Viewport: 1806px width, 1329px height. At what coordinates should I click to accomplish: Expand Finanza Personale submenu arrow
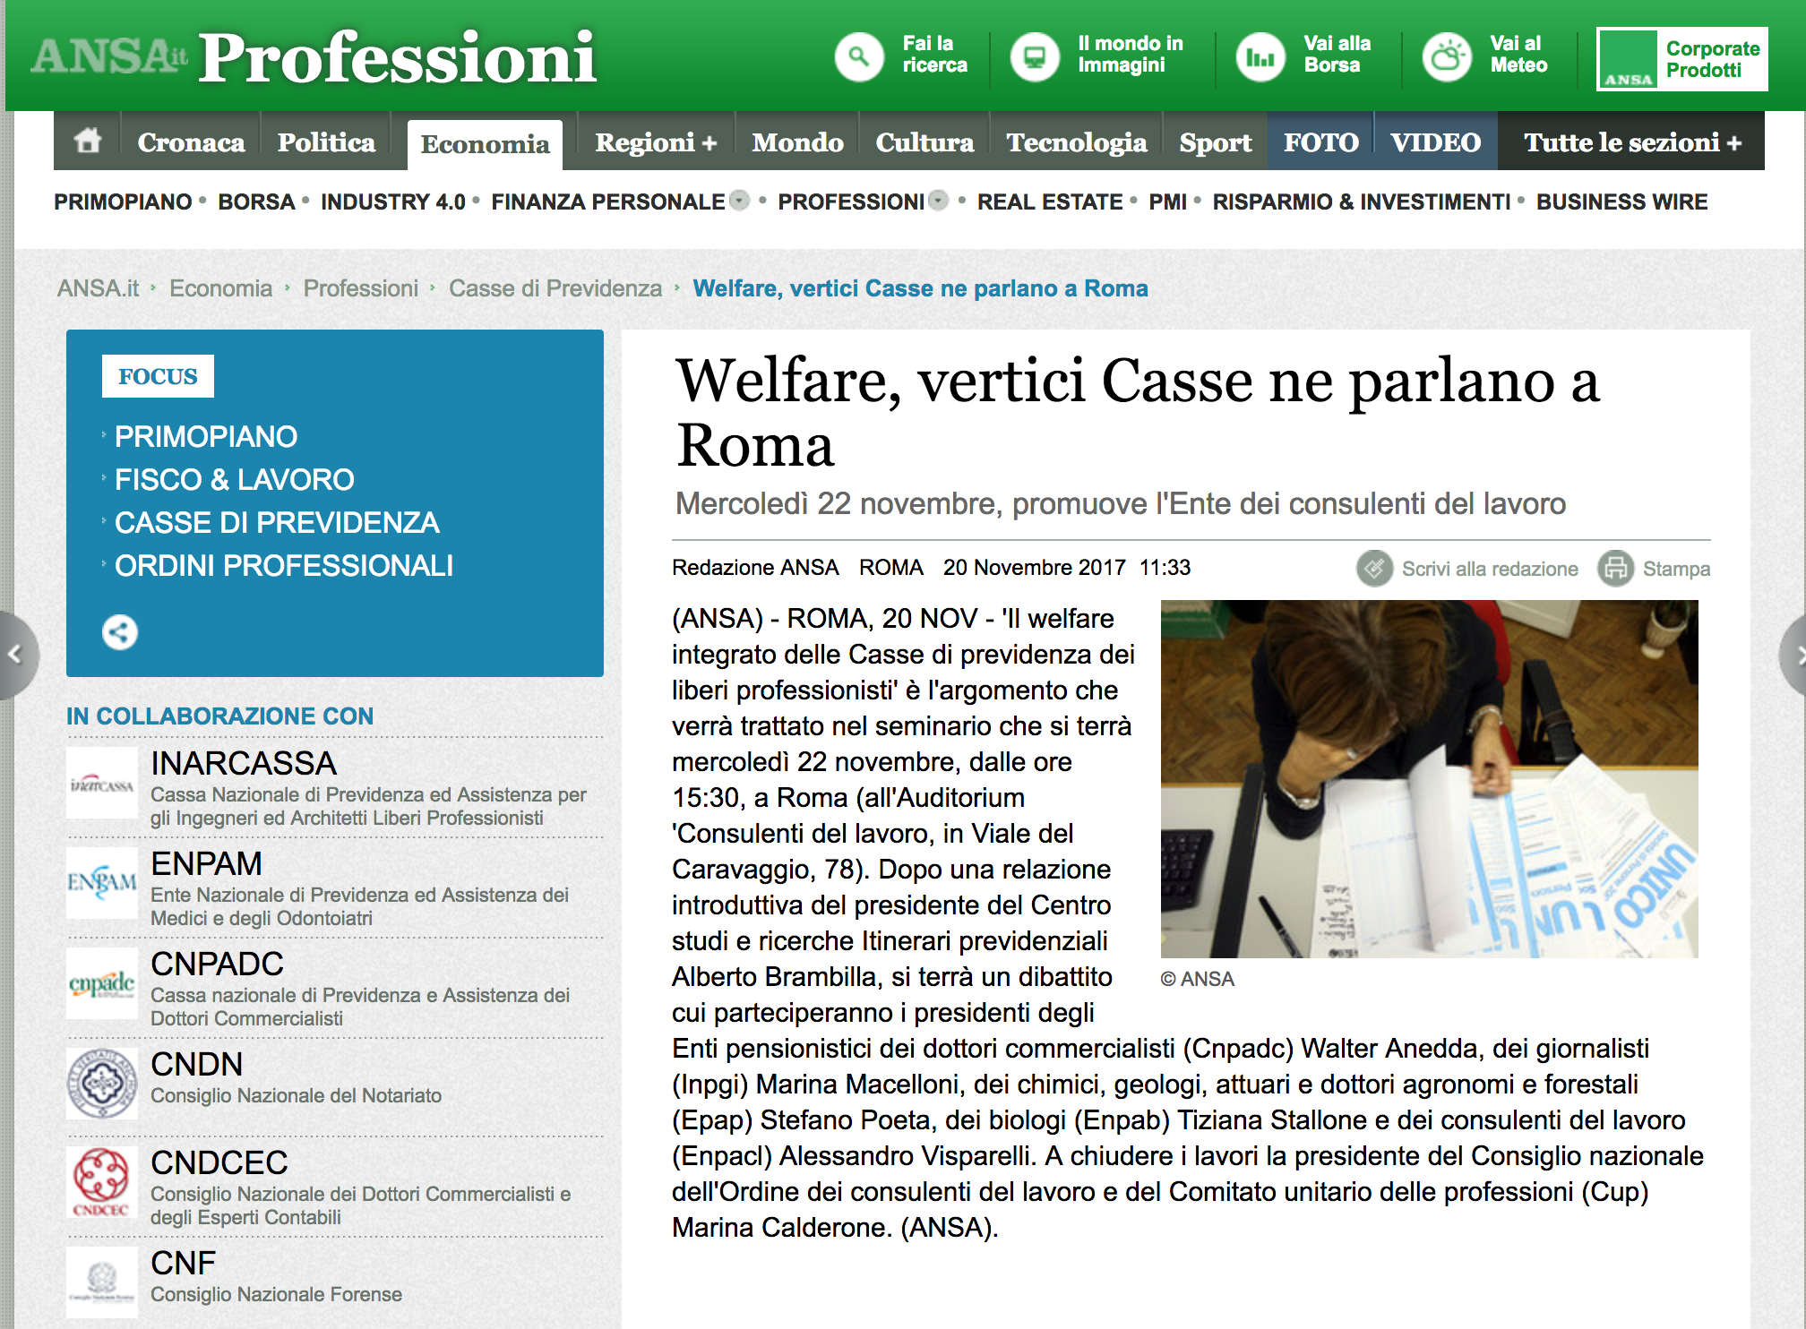pos(739,201)
